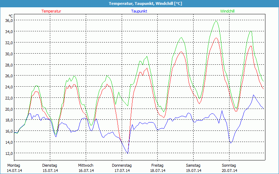This screenshot has width=279, height=174.
Task: Click the 16.07.14 date label
Action: click(x=86, y=171)
